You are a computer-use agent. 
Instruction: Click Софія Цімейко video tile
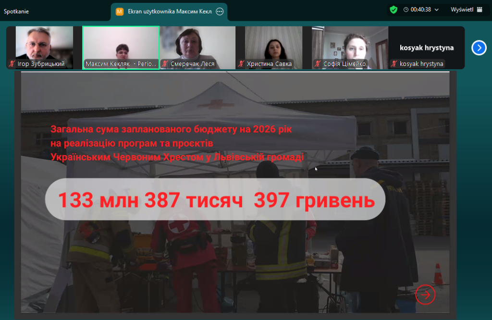(350, 43)
